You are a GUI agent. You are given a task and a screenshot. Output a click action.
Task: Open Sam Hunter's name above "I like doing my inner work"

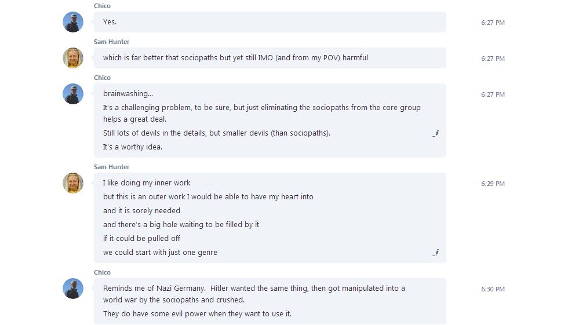[111, 167]
